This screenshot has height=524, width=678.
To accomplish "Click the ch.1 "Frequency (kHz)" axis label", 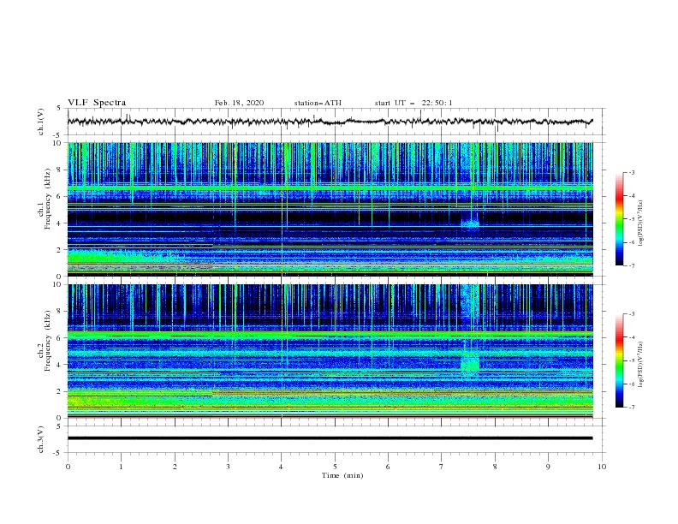I will pyautogui.click(x=48, y=200).
